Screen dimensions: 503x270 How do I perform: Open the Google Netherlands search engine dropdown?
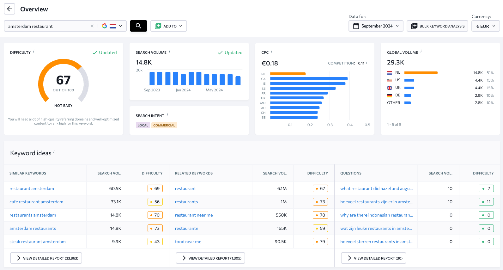(x=112, y=26)
